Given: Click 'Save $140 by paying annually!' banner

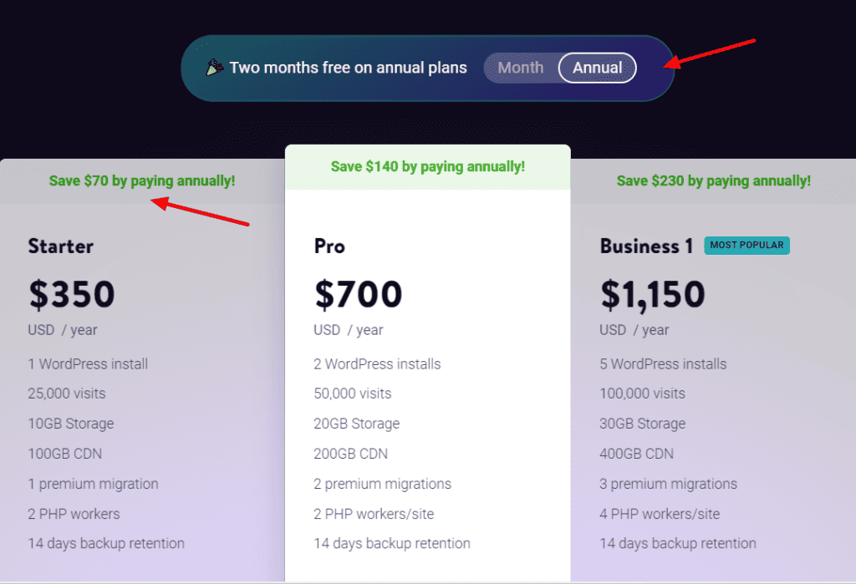Looking at the screenshot, I should point(427,166).
